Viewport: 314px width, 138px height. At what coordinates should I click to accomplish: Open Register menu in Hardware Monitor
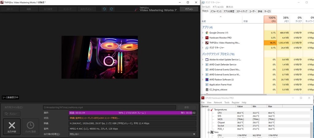(235, 102)
